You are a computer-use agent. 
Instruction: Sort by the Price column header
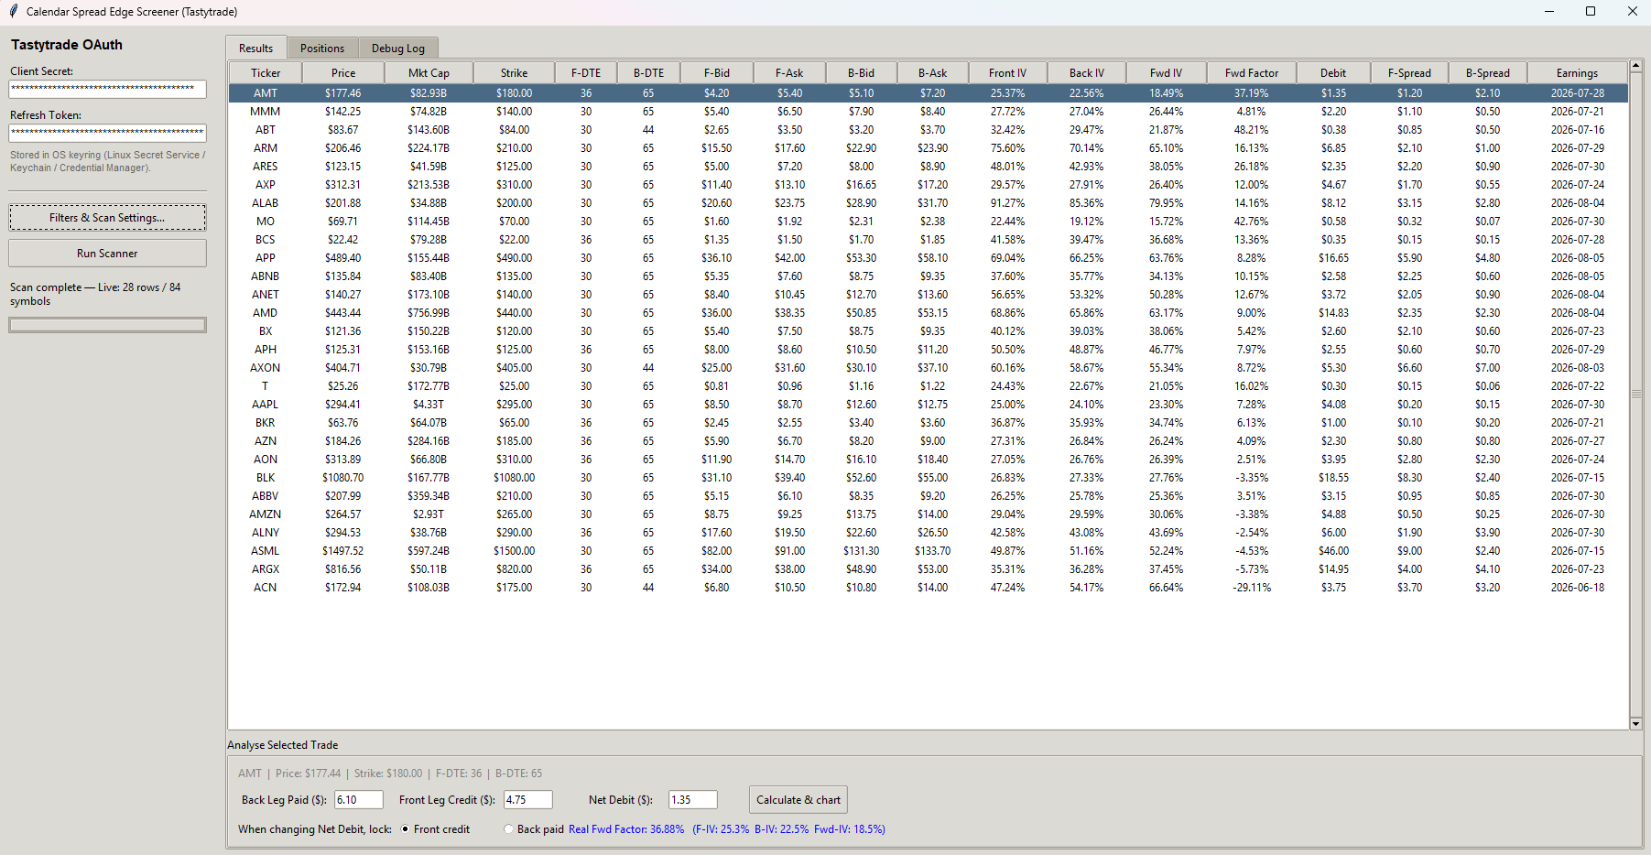[x=343, y=73]
